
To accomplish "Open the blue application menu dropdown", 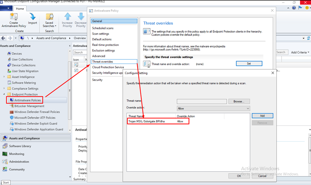I will [x=6, y=8].
